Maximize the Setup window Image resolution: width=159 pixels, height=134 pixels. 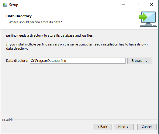137,5
